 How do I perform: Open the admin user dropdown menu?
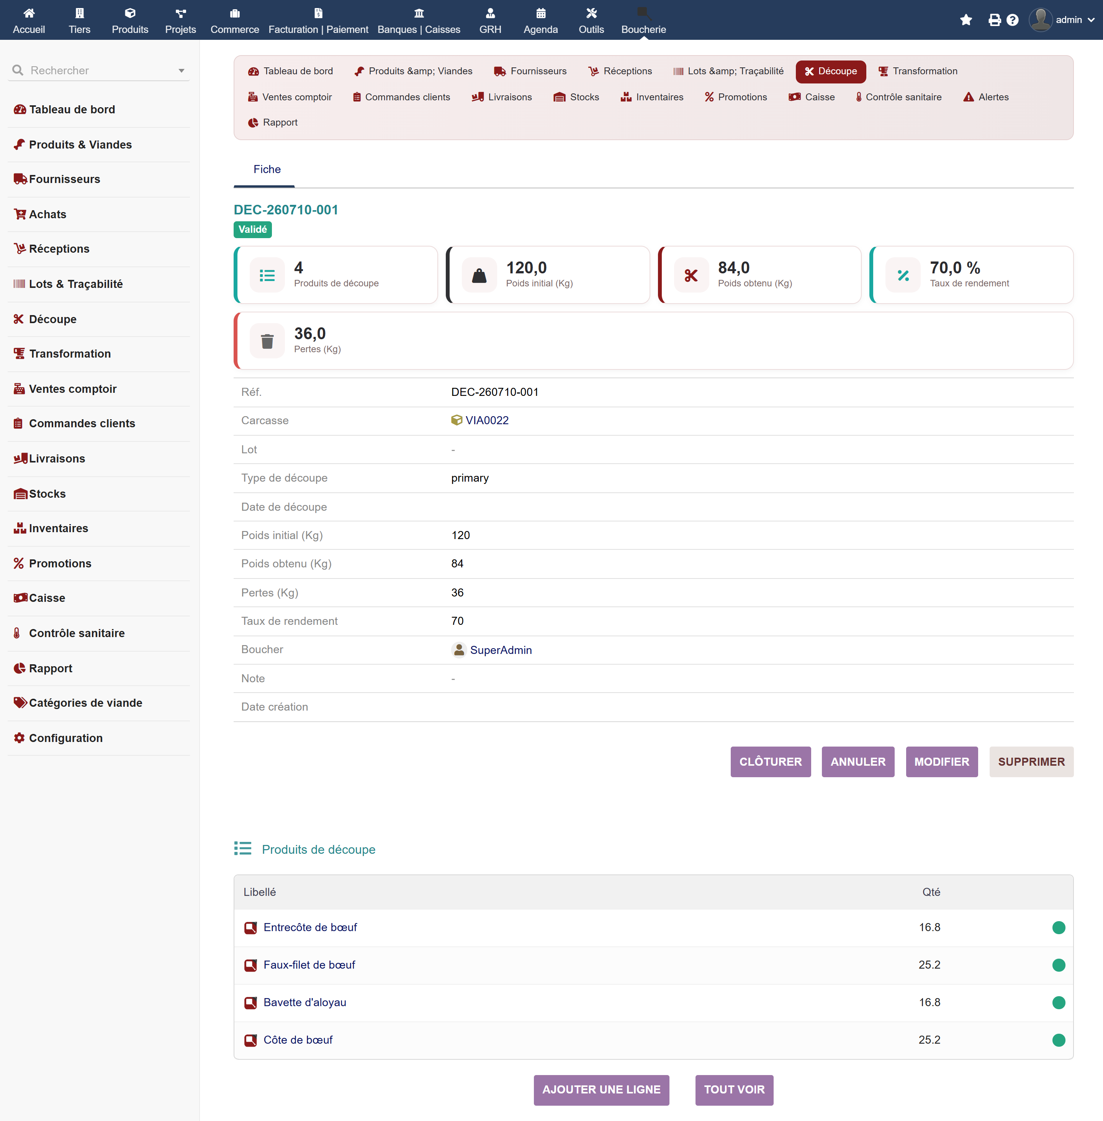click(x=1062, y=20)
